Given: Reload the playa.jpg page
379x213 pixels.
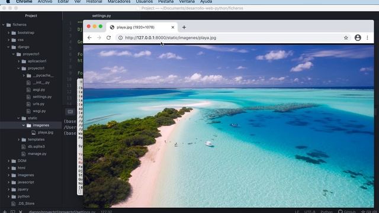Looking at the screenshot, I should click(x=108, y=38).
